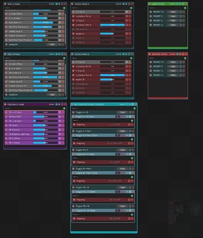203x238 pixels.
Task: Collapse the Toggle A->B State block
Action: point(127,117)
